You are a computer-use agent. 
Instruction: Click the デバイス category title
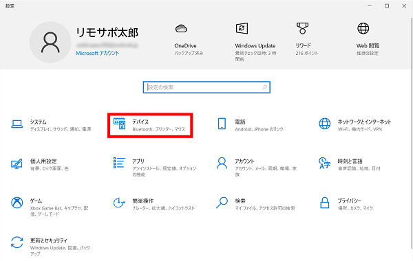140,122
